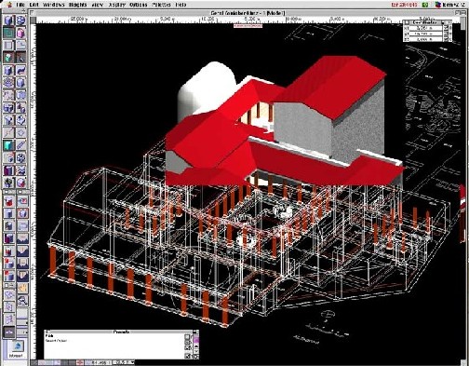Click the X coordinate value field
The width and height of the screenshot is (469, 366).
tap(426, 28)
